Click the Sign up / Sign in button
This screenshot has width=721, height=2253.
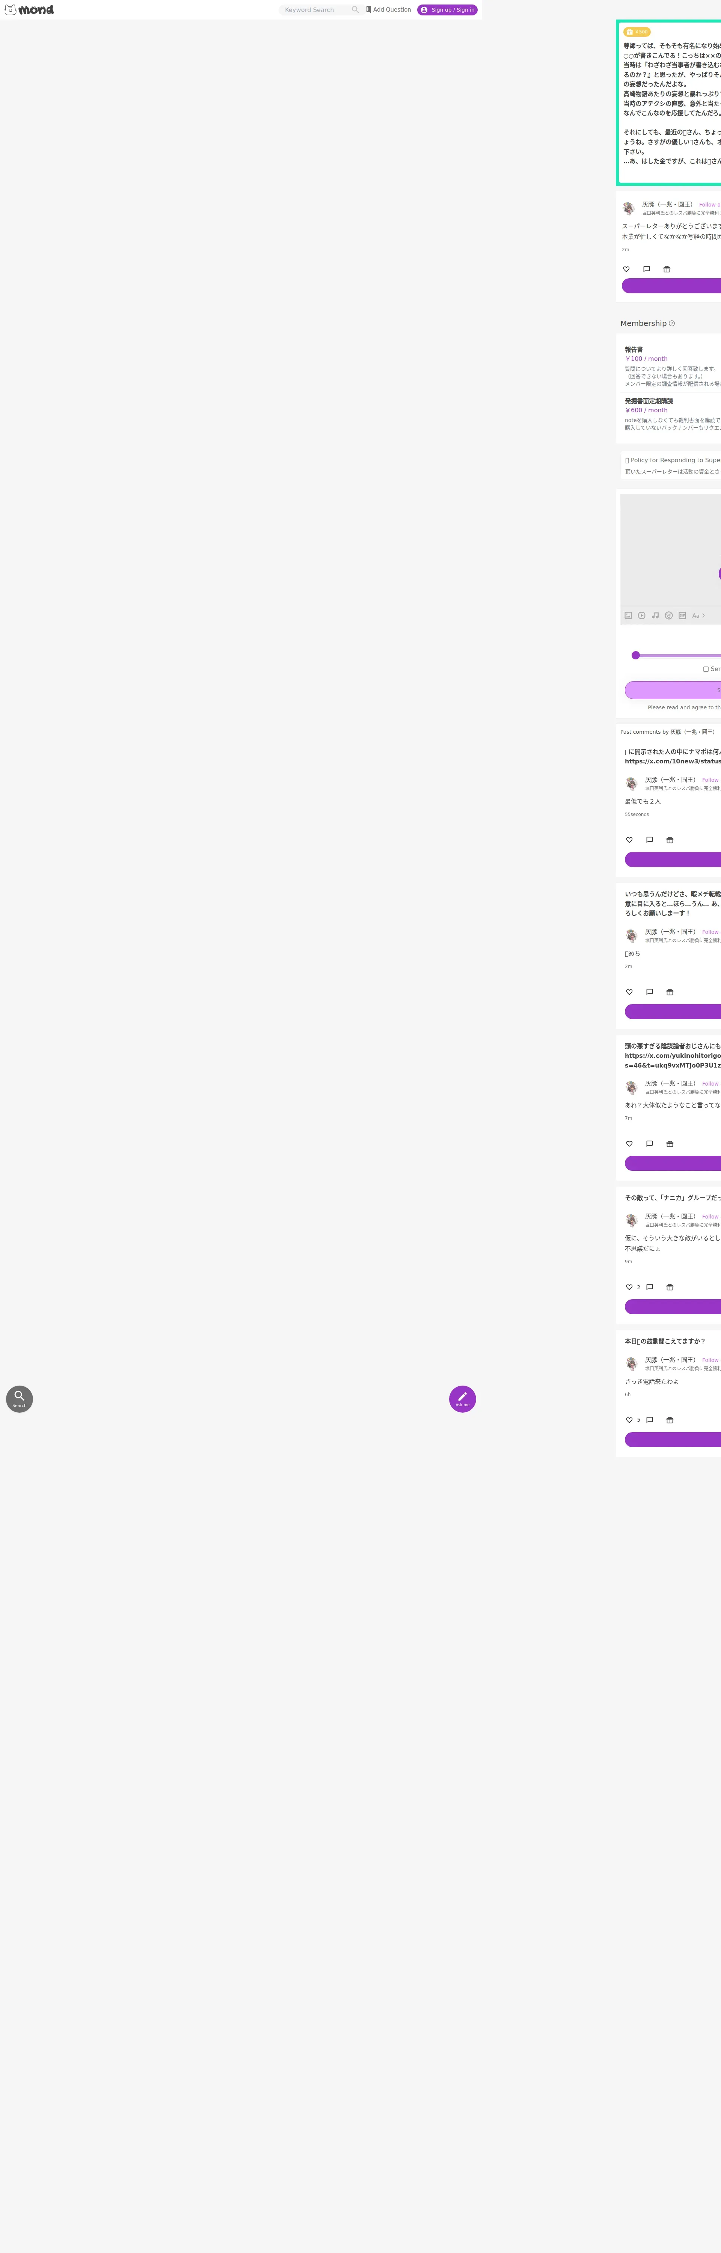[x=447, y=10]
